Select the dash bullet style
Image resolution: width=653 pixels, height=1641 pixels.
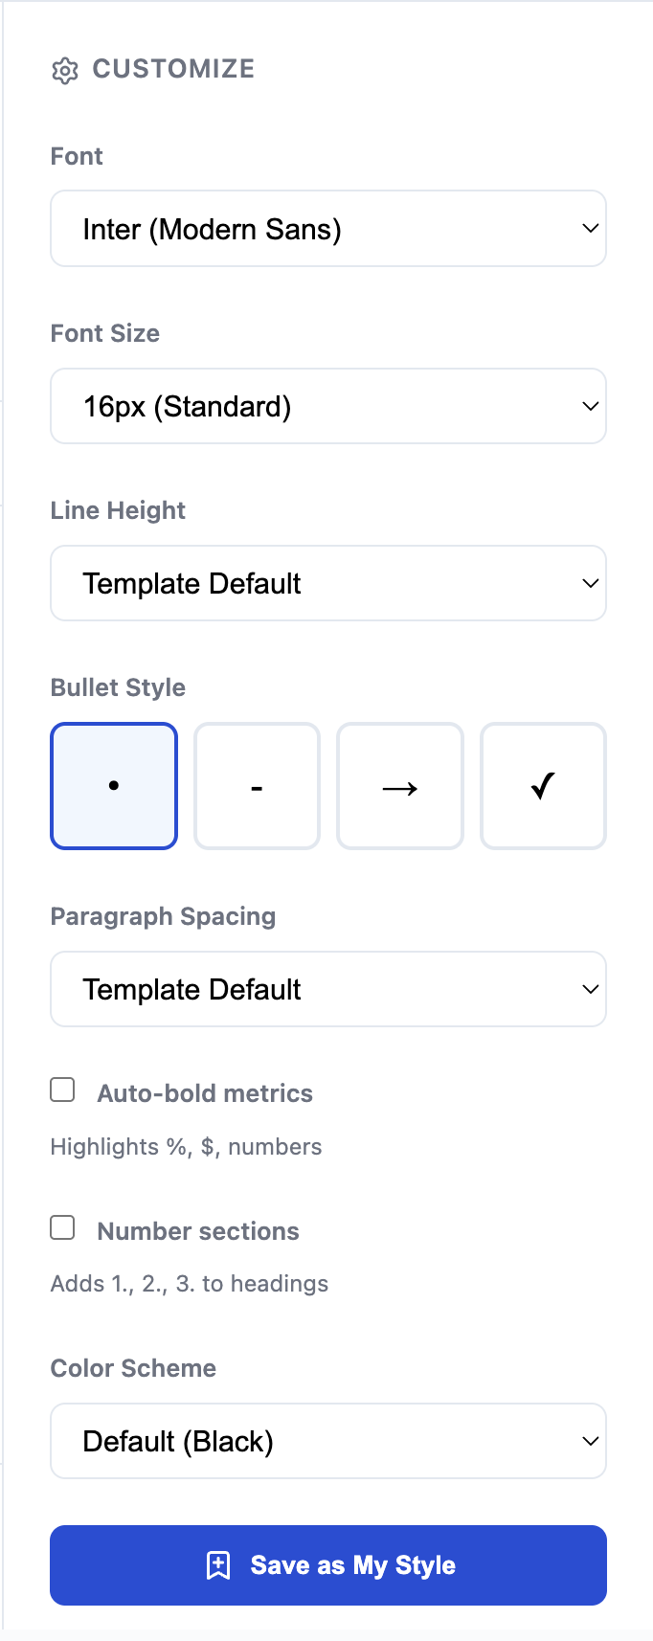(x=256, y=785)
